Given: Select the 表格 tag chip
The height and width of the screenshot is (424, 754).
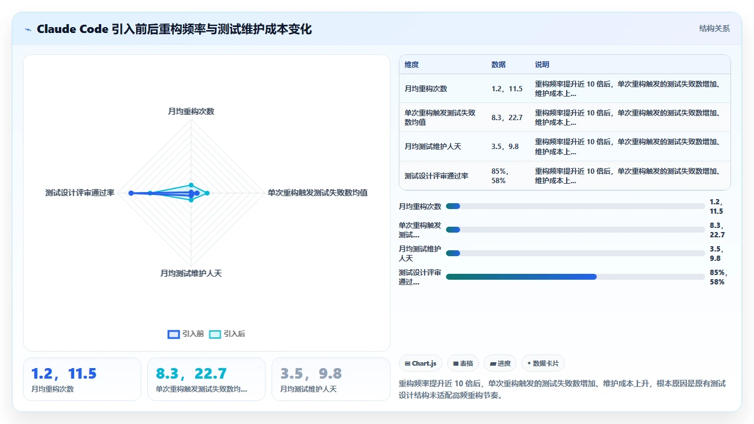Looking at the screenshot, I should (x=464, y=363).
